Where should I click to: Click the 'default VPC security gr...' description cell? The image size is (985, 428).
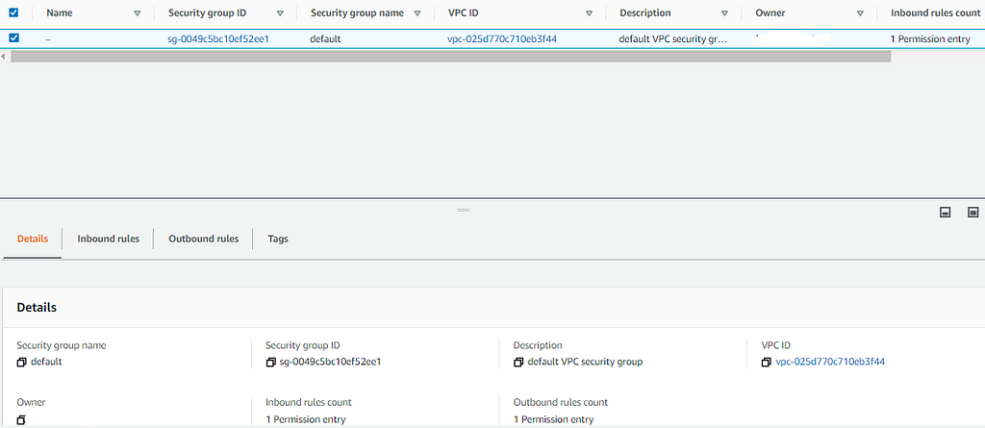coord(672,39)
